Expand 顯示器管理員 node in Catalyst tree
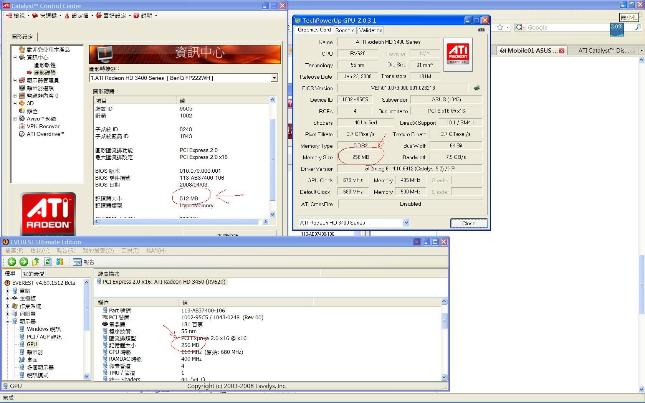 tap(15, 80)
